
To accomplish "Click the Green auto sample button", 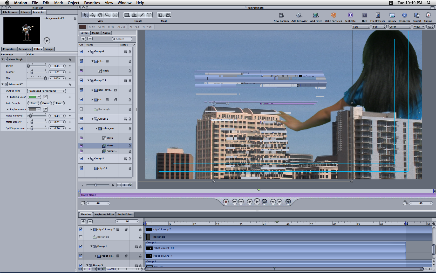I will pos(46,103).
